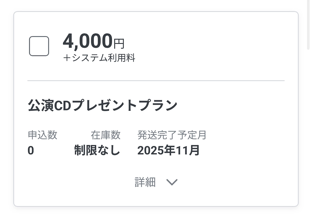The height and width of the screenshot is (218, 312).
Task: Select the 発送完了予定月 label
Action: tap(172, 134)
